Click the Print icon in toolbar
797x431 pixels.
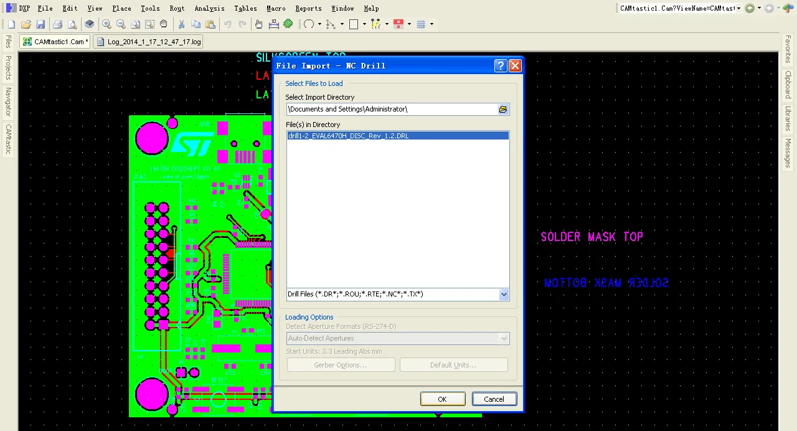(57, 24)
